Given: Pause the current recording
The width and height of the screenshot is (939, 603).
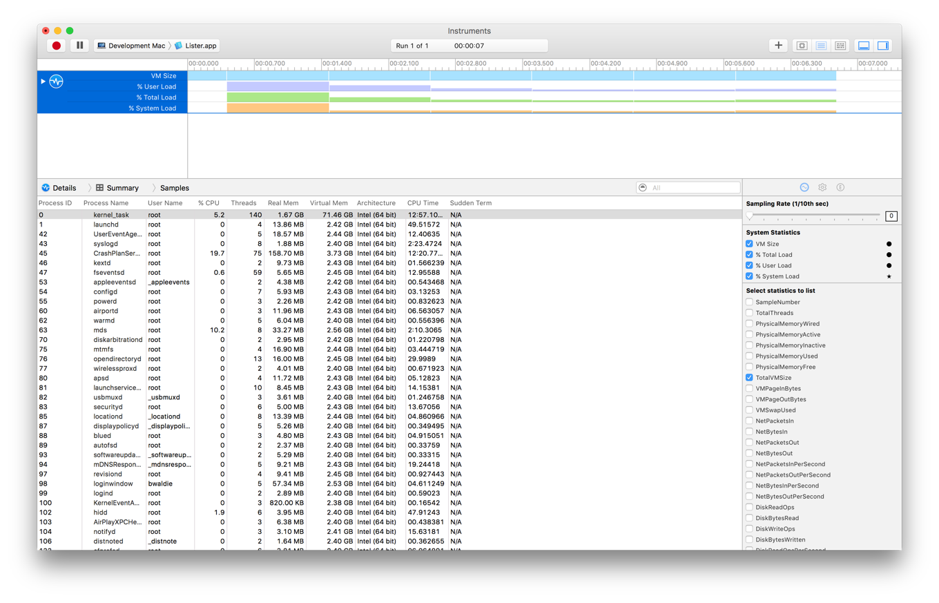Looking at the screenshot, I should coord(79,46).
